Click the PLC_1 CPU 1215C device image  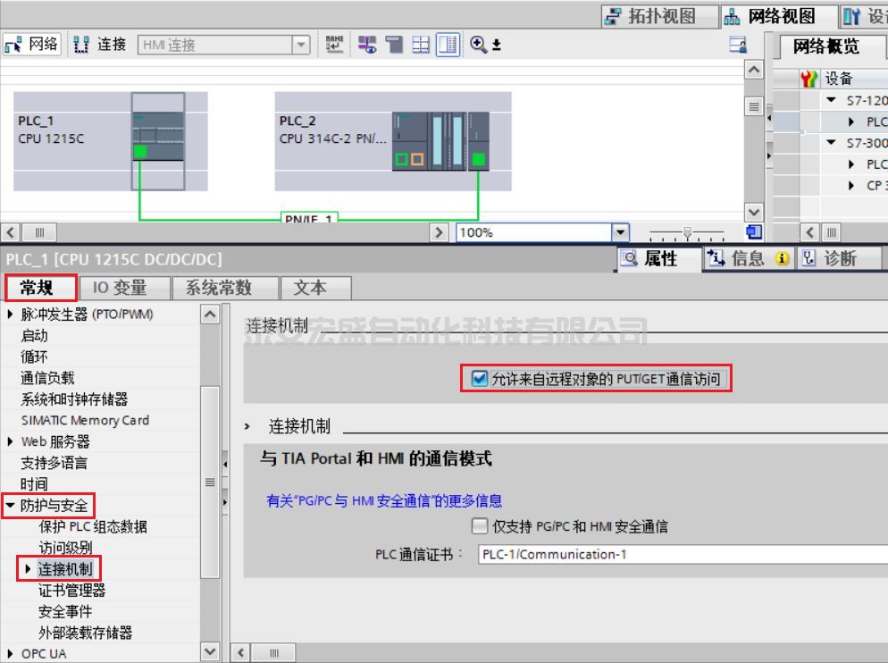[x=157, y=140]
